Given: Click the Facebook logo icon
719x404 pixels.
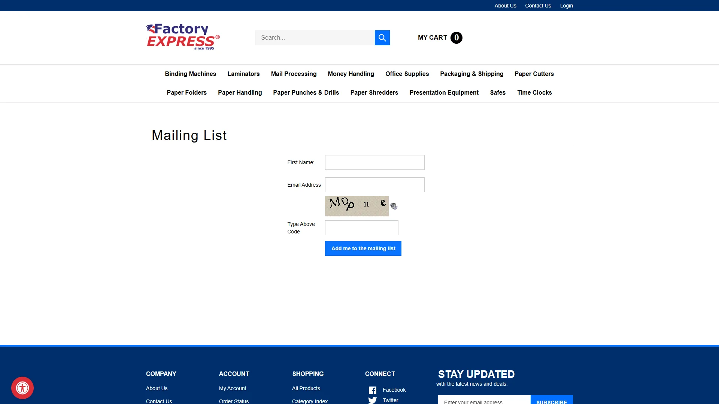Looking at the screenshot, I should (x=373, y=390).
